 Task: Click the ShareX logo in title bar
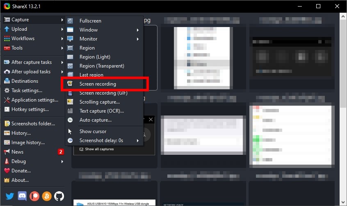7,6
